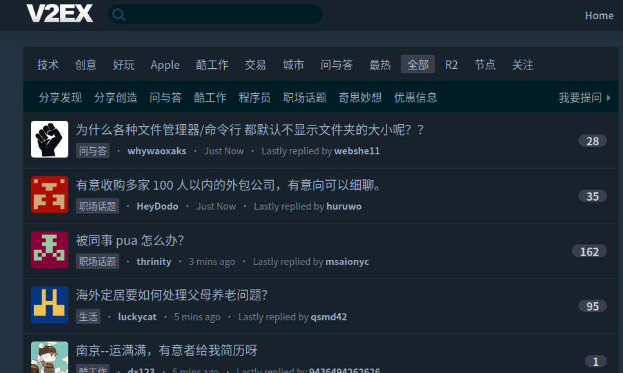Open last replier msaionyc's profile
This screenshot has height=373, width=623.
pos(347,262)
